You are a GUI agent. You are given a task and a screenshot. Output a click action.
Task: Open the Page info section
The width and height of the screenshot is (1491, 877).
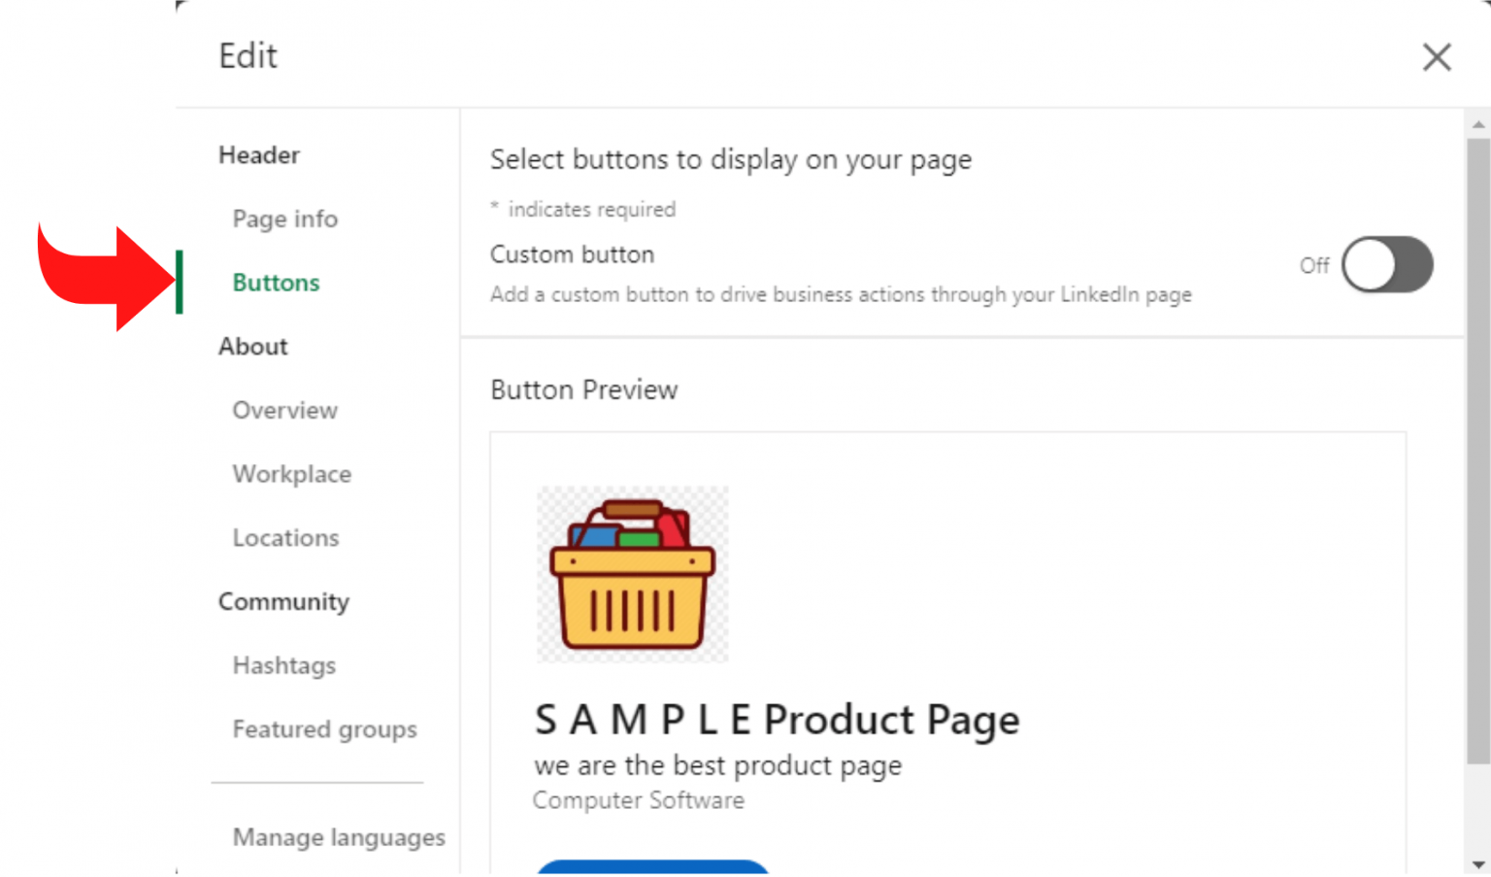pos(284,219)
